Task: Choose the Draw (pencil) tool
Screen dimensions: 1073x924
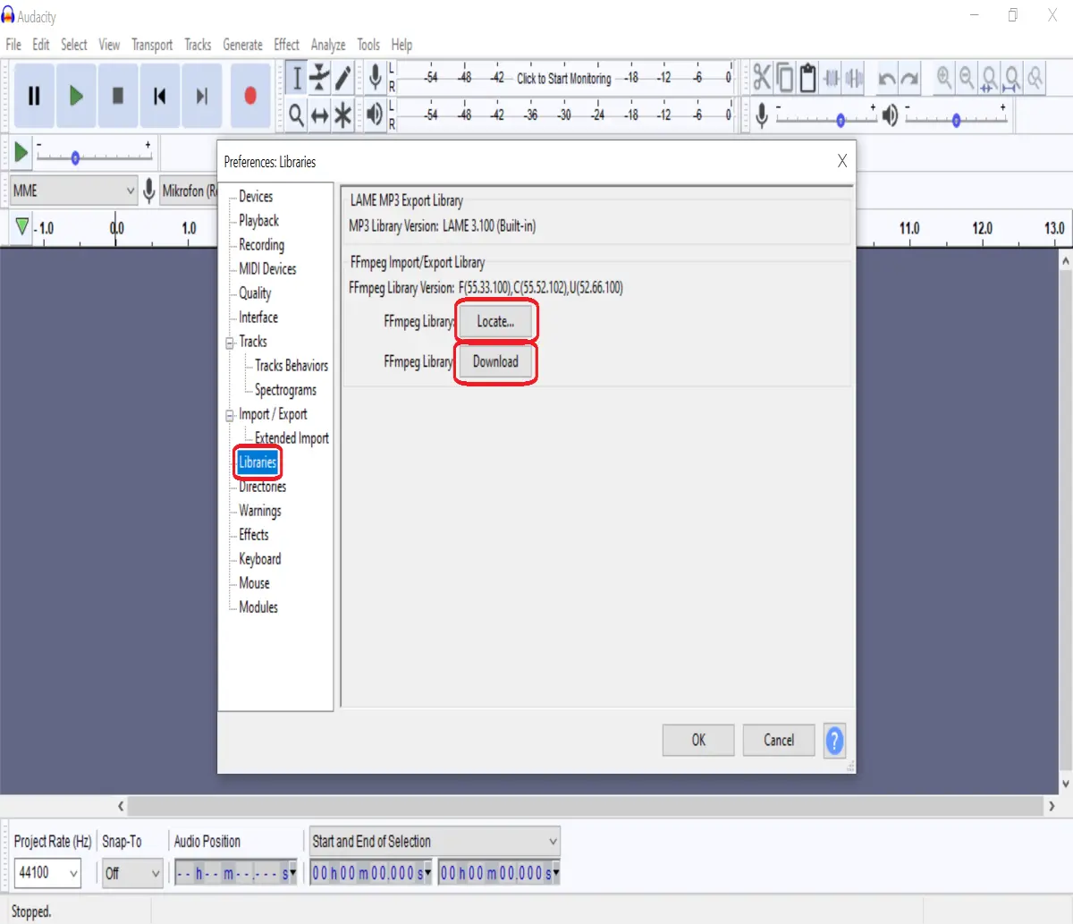Action: click(x=342, y=78)
